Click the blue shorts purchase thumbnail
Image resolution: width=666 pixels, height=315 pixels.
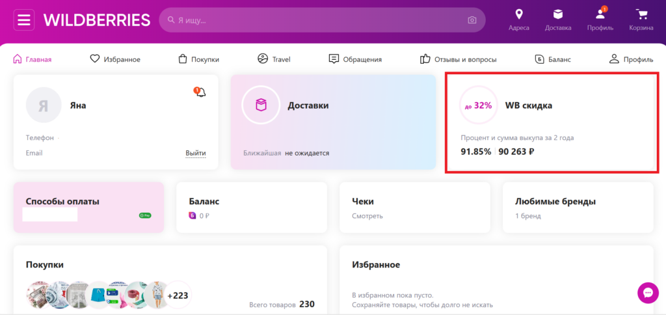pos(98,295)
